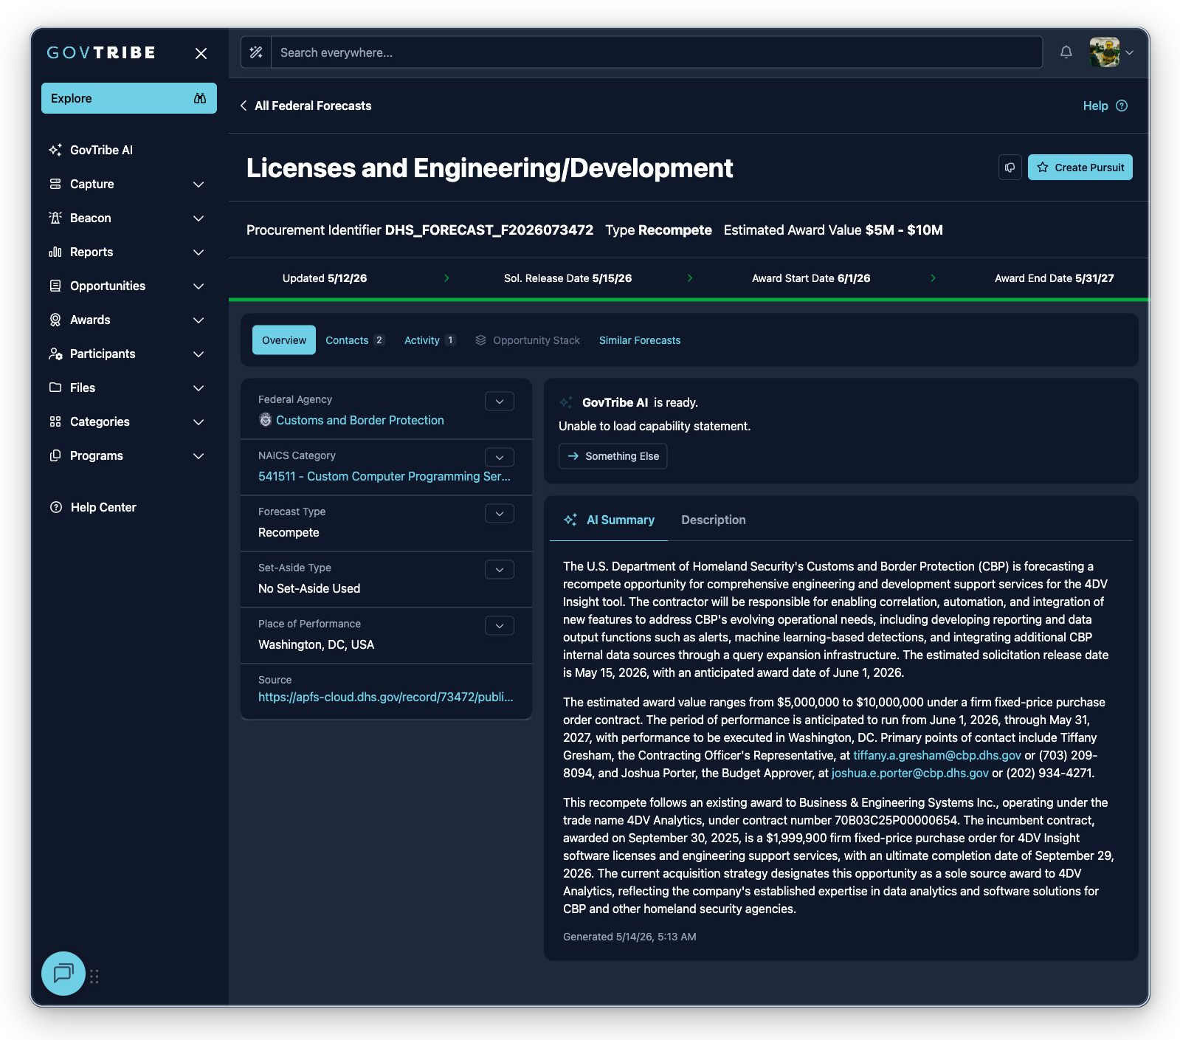Open Help Center in the sidebar

pyautogui.click(x=93, y=507)
